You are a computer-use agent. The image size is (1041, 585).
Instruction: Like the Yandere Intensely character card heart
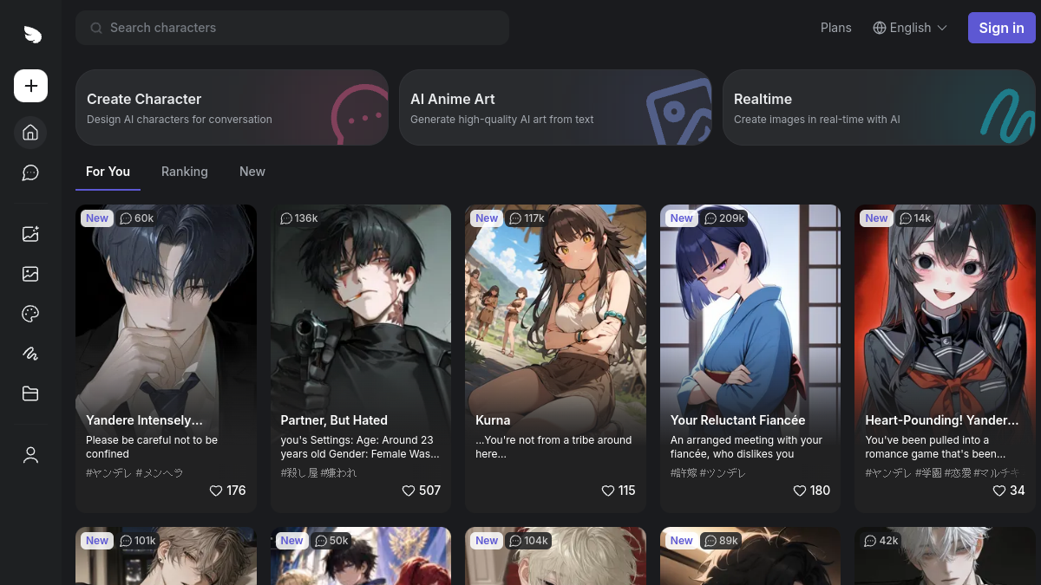[216, 491]
